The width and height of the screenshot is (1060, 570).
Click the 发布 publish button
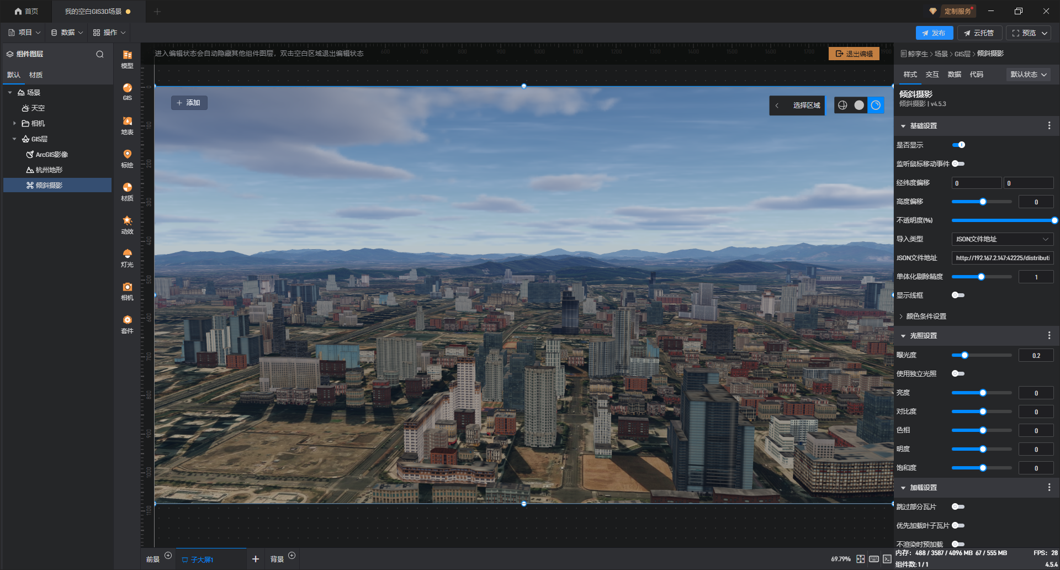(x=934, y=33)
